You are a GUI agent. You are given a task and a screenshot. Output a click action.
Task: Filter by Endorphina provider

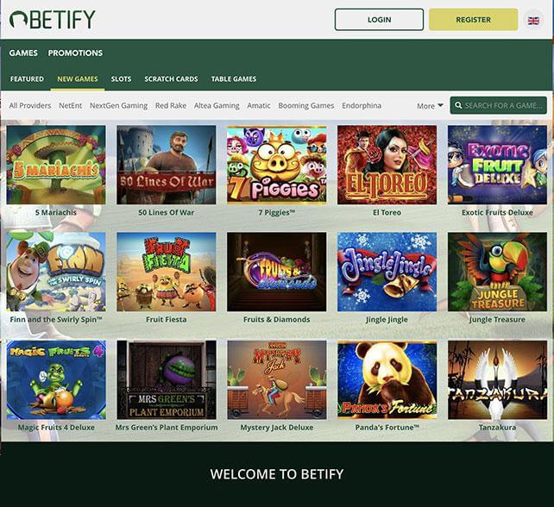362,105
